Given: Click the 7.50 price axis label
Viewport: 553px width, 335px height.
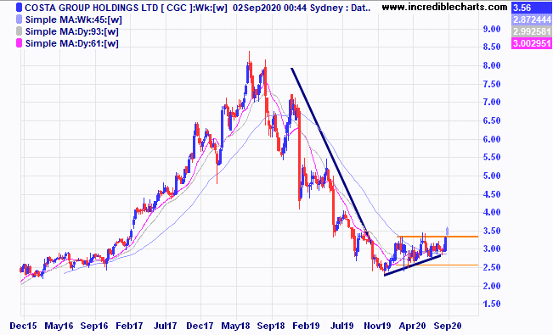Looking at the screenshot, I should point(492,84).
